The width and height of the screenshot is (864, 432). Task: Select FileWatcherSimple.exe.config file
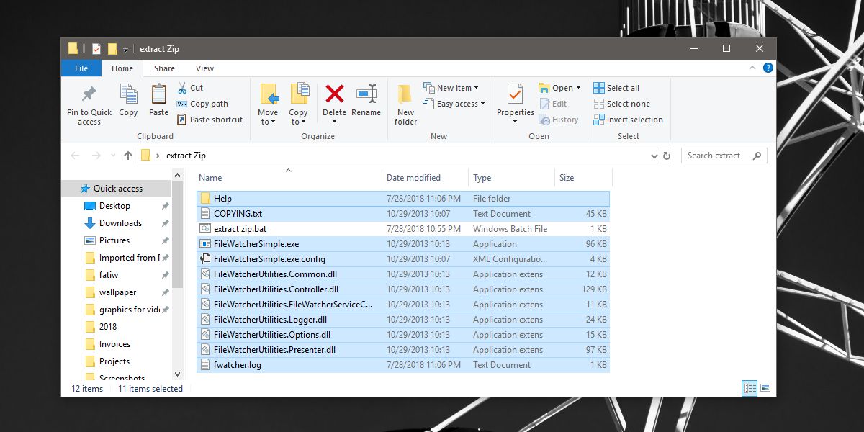(x=402, y=259)
